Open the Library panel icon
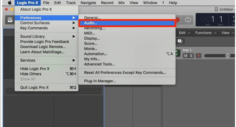Screen dimensions: 236x127 (10, 20)
